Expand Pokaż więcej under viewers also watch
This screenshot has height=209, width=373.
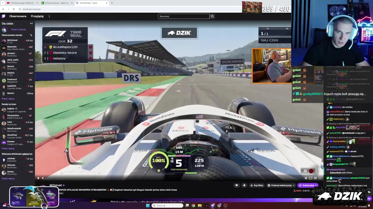click(x=8, y=179)
